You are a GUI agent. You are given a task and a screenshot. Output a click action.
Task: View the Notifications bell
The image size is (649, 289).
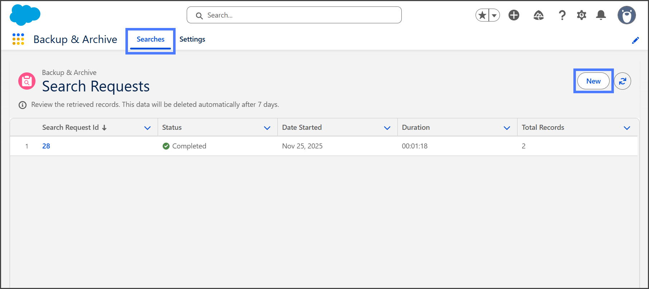coord(601,15)
